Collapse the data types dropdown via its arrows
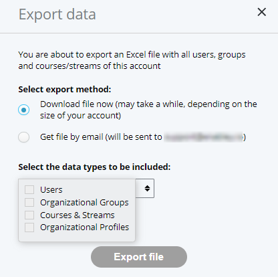The height and width of the screenshot is (277, 278). [147, 188]
